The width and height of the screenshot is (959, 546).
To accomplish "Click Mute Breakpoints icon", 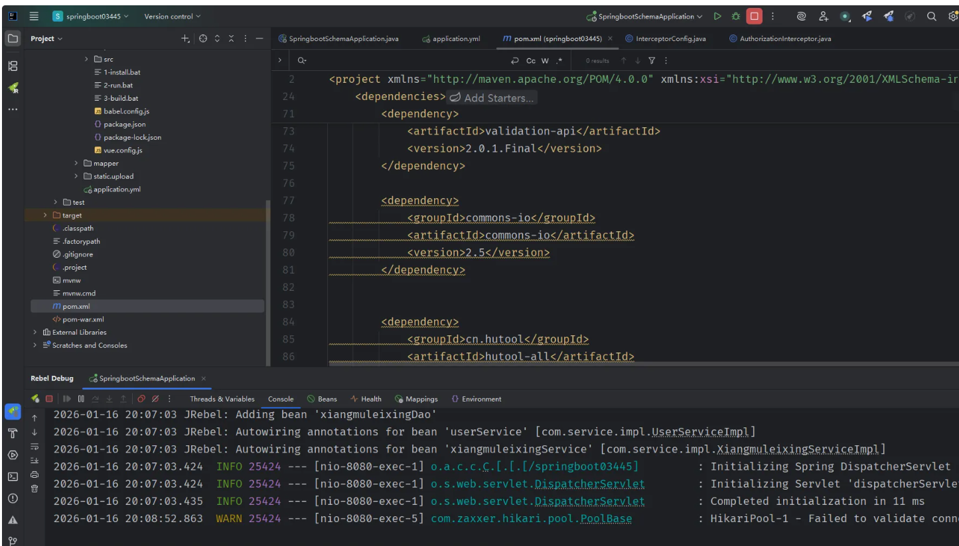I will [155, 399].
